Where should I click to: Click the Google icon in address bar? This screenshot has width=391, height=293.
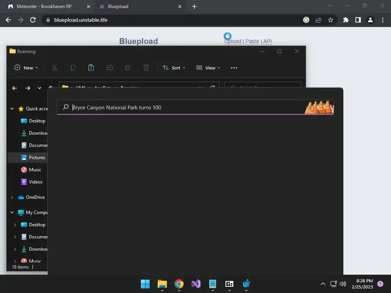pyautogui.click(x=306, y=20)
